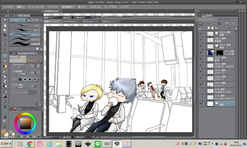
Task: Select the Gradient tool
Action: 5,97
